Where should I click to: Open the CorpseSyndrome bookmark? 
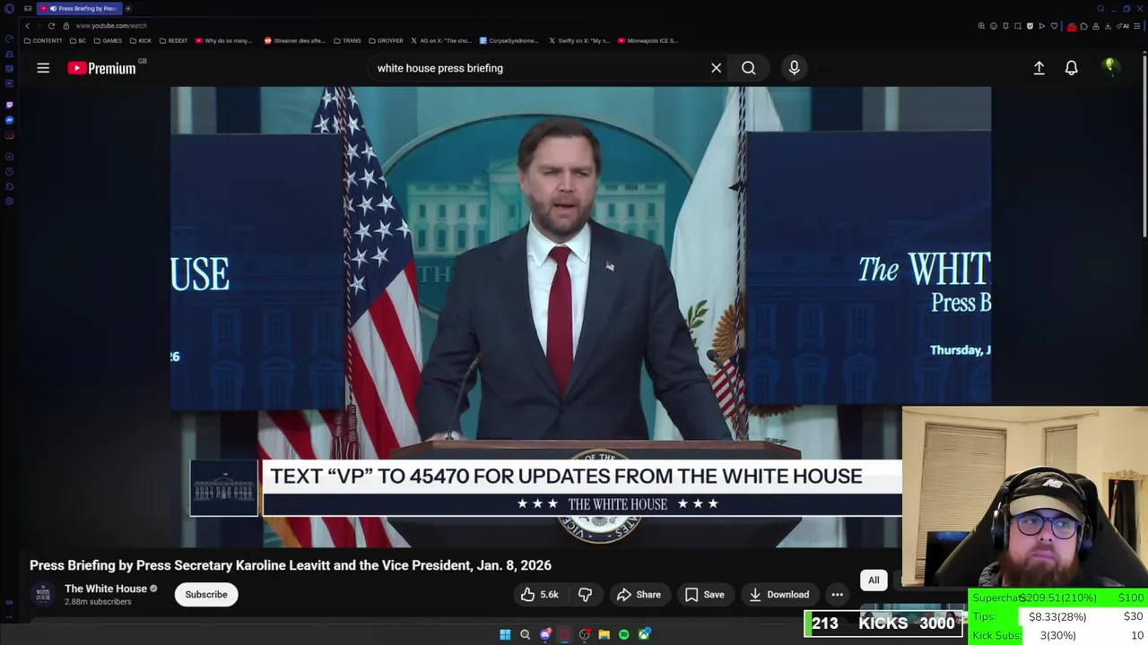(x=509, y=40)
